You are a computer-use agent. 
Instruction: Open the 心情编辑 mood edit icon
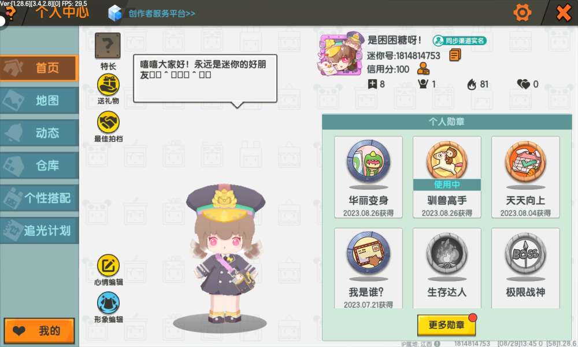tap(108, 265)
